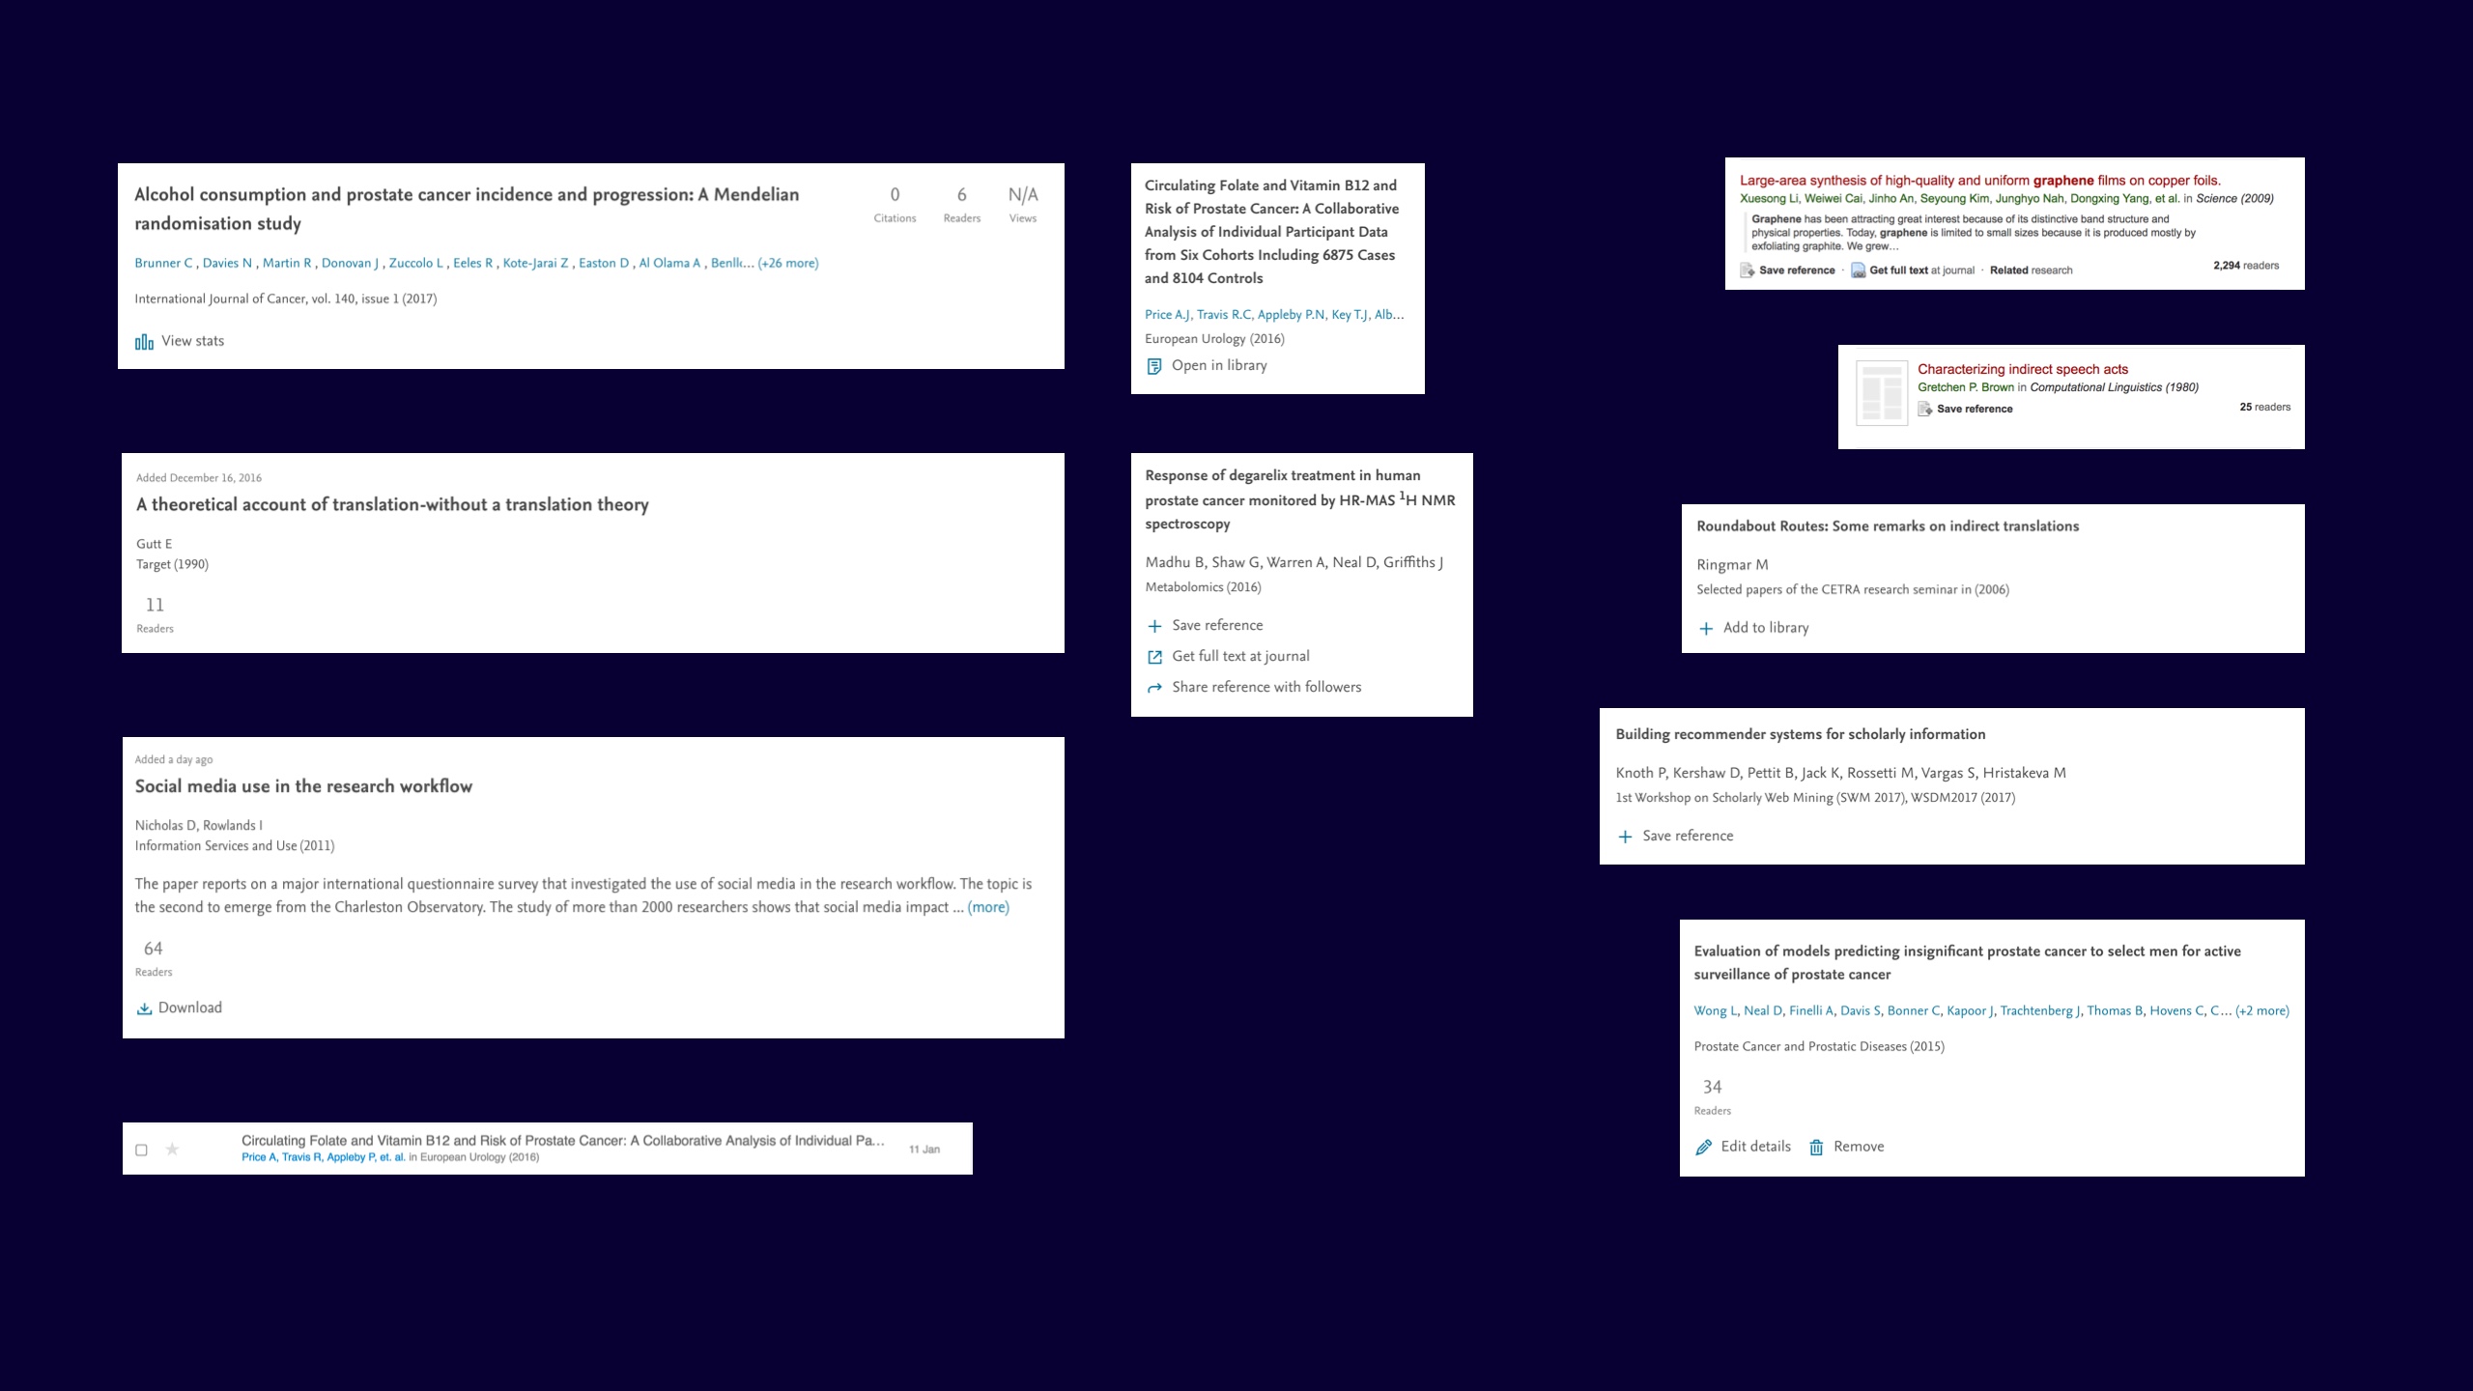Screen dimensions: 2473x1391
Task: Click Save reference icon for Building recommender systems
Action: click(1626, 836)
